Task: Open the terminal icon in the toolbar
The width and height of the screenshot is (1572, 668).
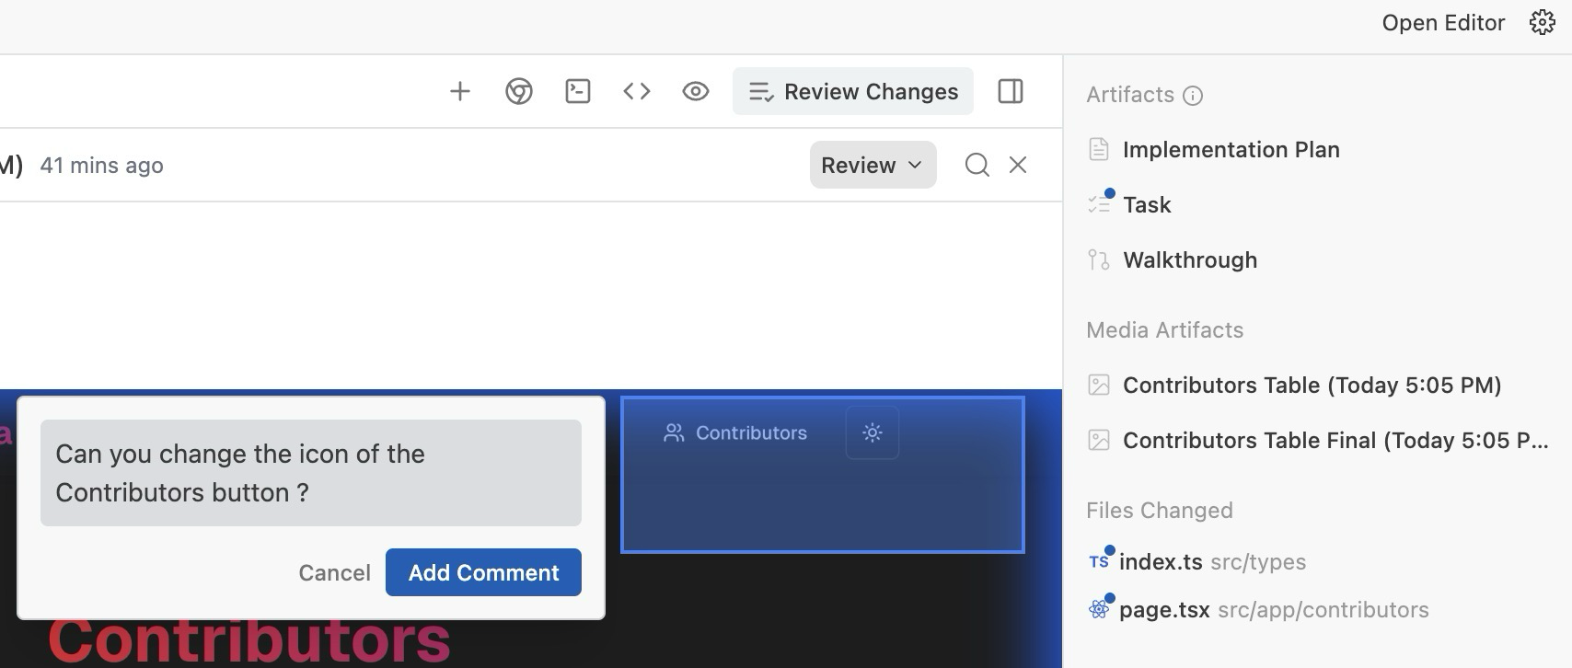Action: (x=578, y=91)
